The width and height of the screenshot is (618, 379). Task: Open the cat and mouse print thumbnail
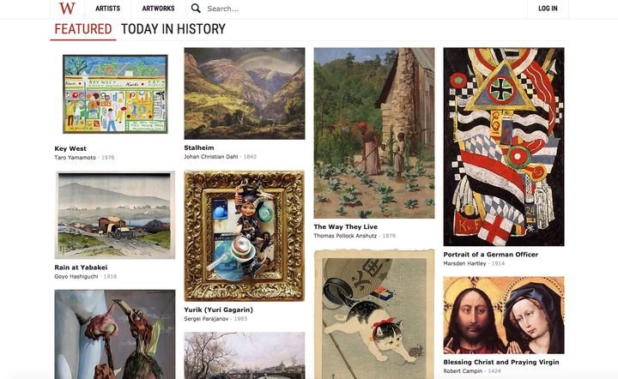[x=374, y=314]
